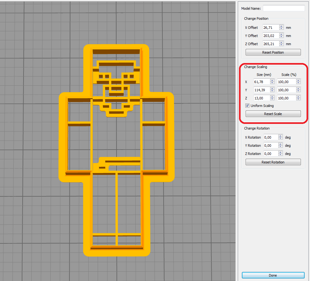The width and height of the screenshot is (310, 281).
Task: Click the Z Scale percent field
Action: (286, 98)
